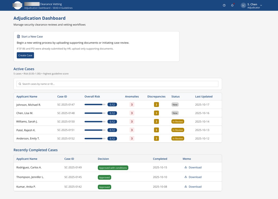The height and width of the screenshot is (199, 278).
Task: Select case ID SC-2025-0145
Action: click(73, 177)
